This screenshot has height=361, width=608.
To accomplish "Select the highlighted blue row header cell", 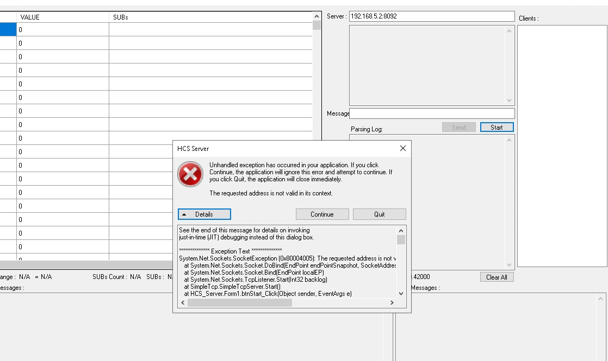I will coord(8,29).
